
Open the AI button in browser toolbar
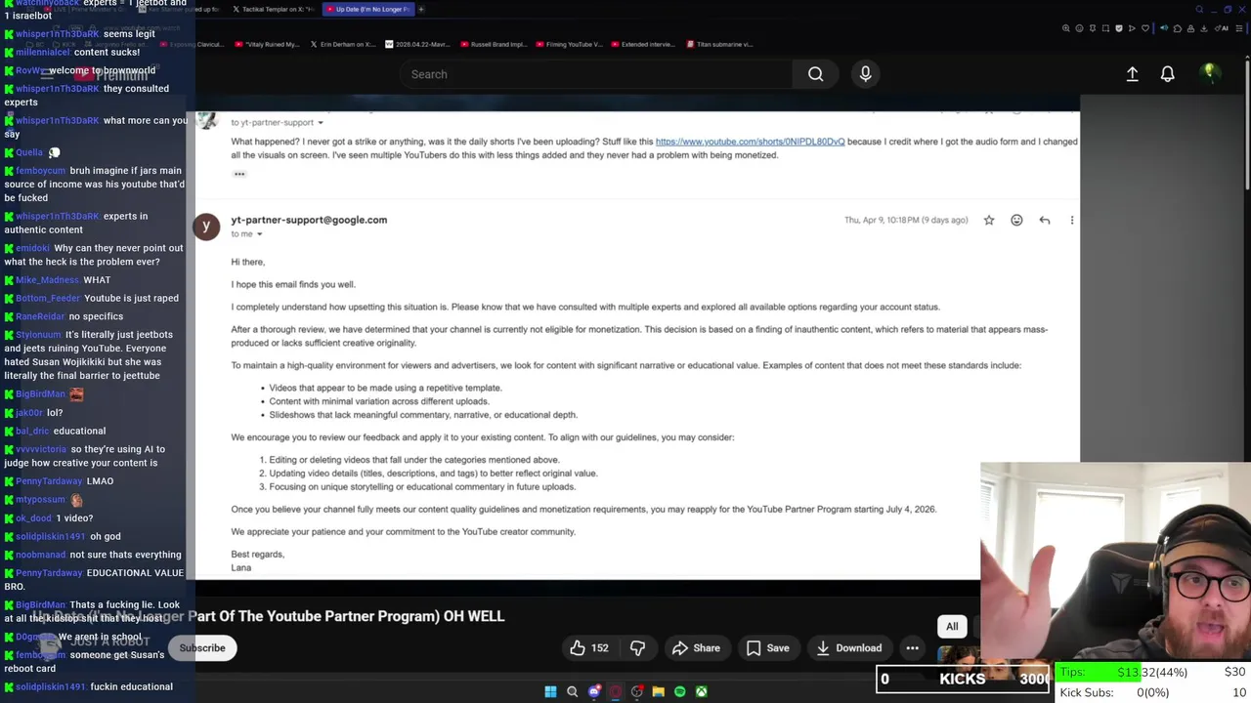pyautogui.click(x=1221, y=28)
